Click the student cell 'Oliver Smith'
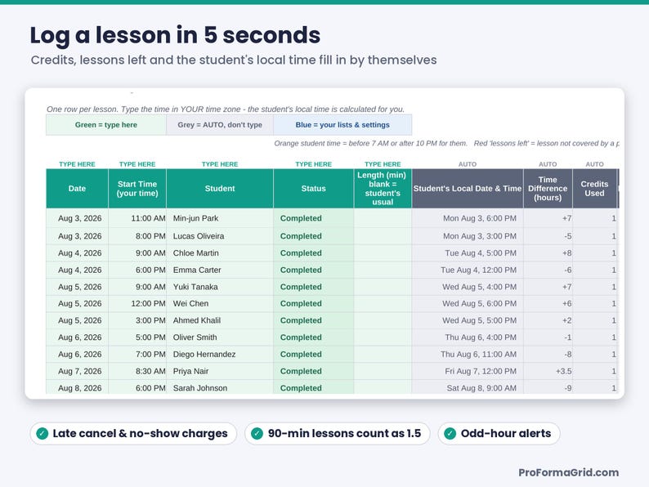The height and width of the screenshot is (487, 649). (x=220, y=337)
